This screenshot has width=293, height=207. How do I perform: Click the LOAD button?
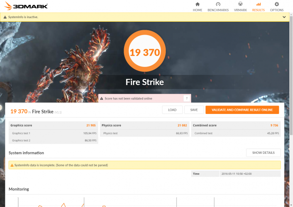pyautogui.click(x=172, y=110)
